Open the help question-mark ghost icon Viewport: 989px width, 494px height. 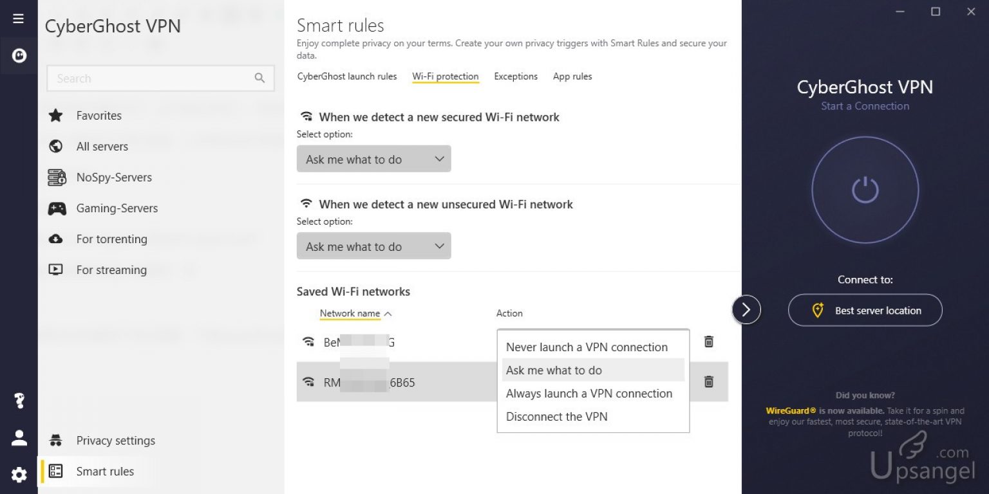pyautogui.click(x=19, y=401)
